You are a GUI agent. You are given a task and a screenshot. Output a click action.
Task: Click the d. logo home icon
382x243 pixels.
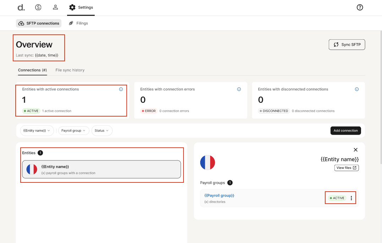click(x=21, y=7)
